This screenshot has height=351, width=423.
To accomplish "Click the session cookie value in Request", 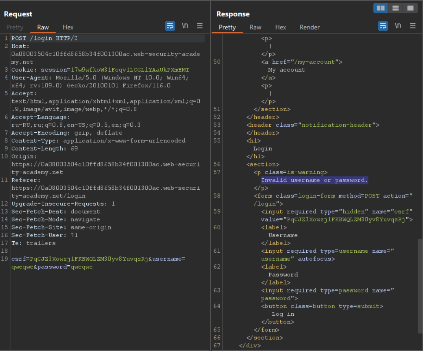I will tap(130, 70).
